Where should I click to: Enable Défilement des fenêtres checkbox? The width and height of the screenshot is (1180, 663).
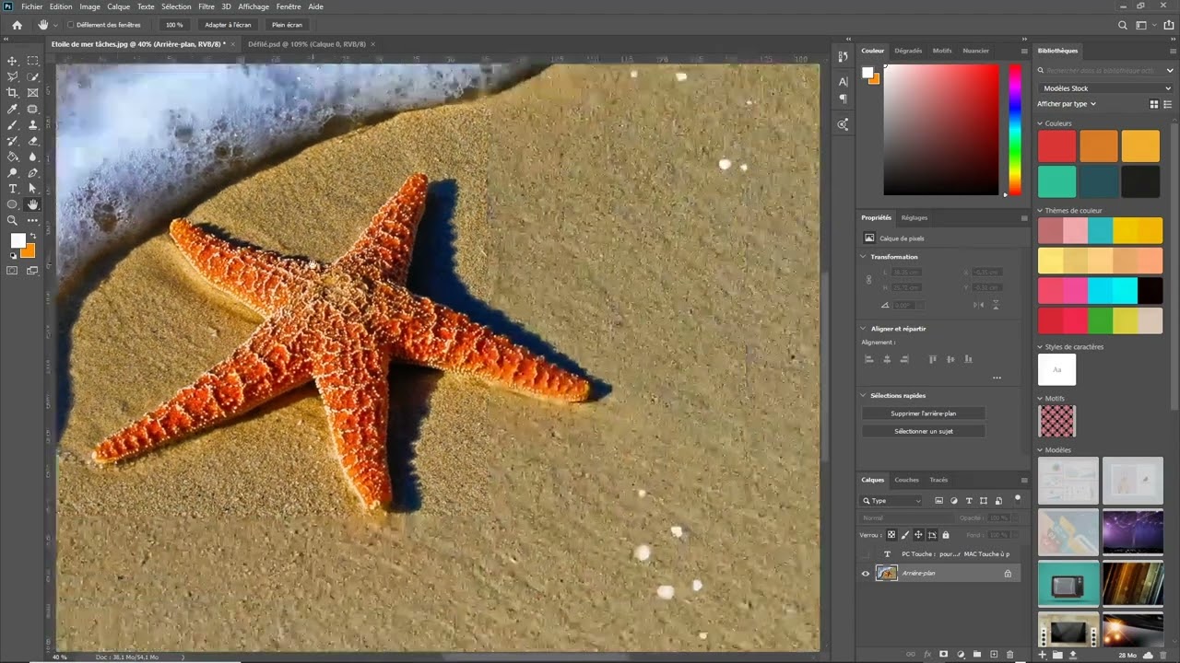coord(71,25)
